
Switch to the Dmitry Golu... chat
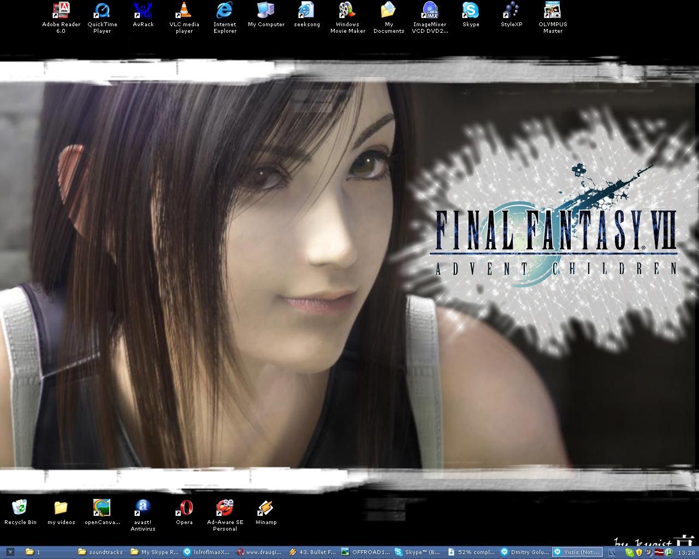(x=524, y=552)
